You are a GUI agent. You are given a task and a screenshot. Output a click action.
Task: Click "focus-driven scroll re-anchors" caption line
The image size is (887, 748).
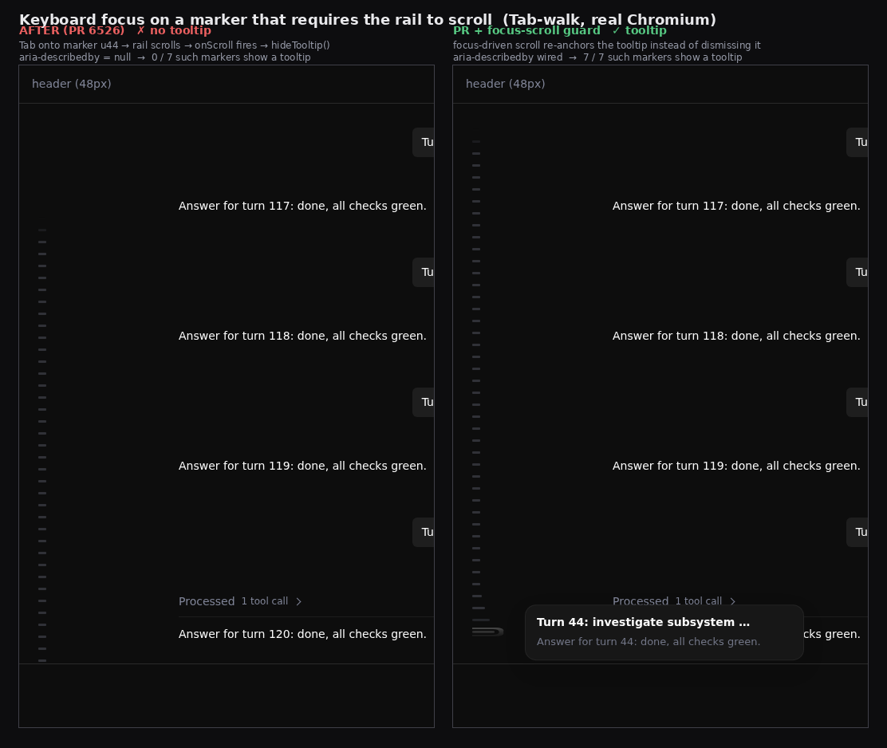point(606,45)
